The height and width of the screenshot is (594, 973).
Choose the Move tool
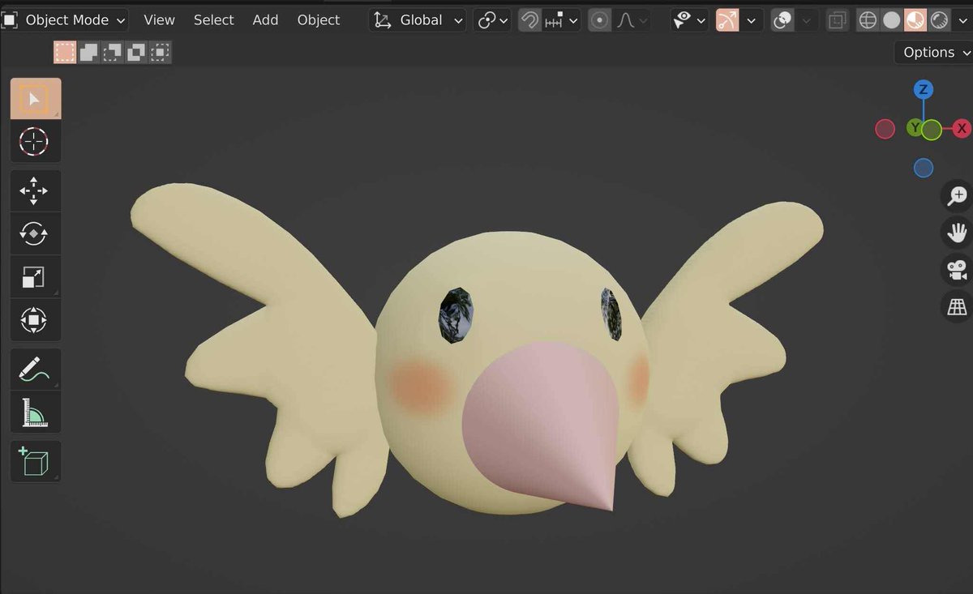(x=35, y=191)
